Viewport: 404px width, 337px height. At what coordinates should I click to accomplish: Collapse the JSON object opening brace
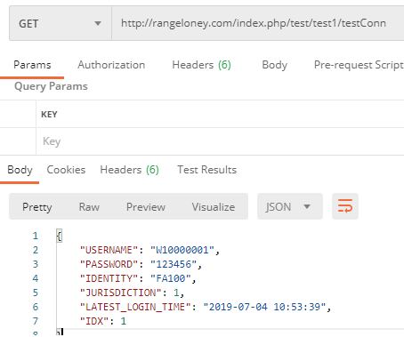pyautogui.click(x=59, y=236)
